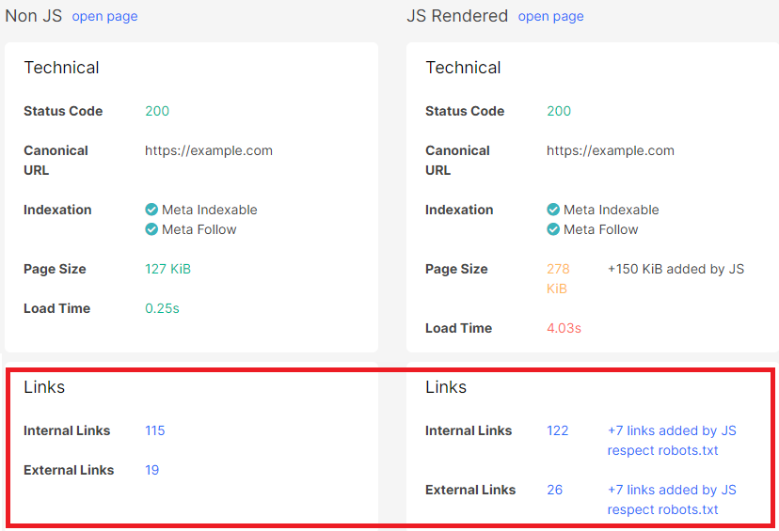Click the 122 internal links count
779x531 pixels.
coord(557,430)
